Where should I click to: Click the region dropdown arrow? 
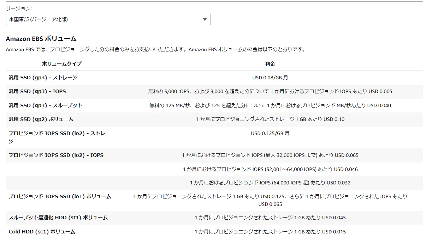pos(205,19)
